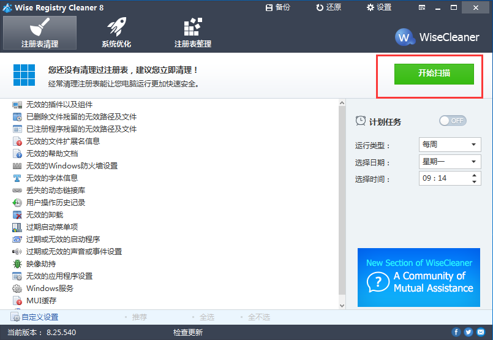This screenshot has width=493, height=340.
Task: Click the vertical scrollbar thumb of the list
Action: pos(342,200)
